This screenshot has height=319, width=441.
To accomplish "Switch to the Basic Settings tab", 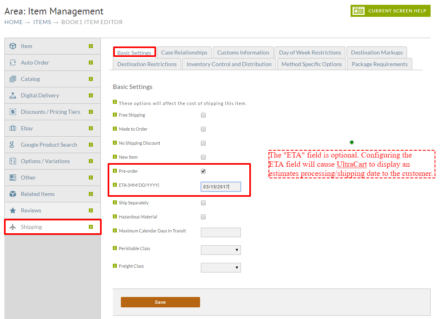I will [x=134, y=52].
